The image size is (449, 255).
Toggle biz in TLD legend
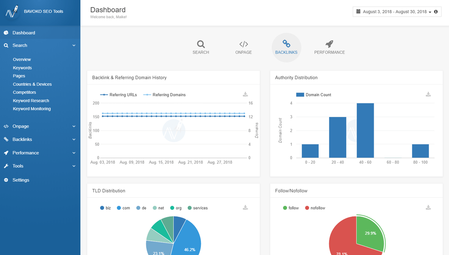(x=106, y=208)
